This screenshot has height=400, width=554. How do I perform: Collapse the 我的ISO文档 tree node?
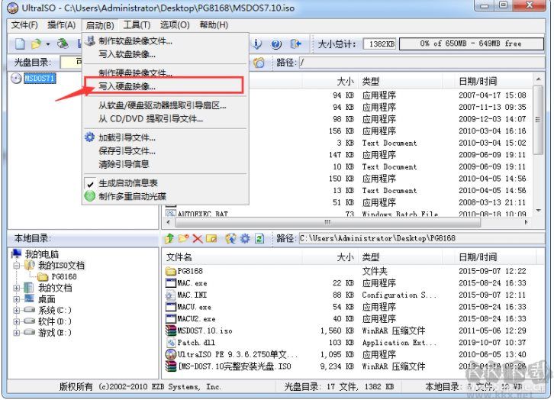(x=16, y=266)
